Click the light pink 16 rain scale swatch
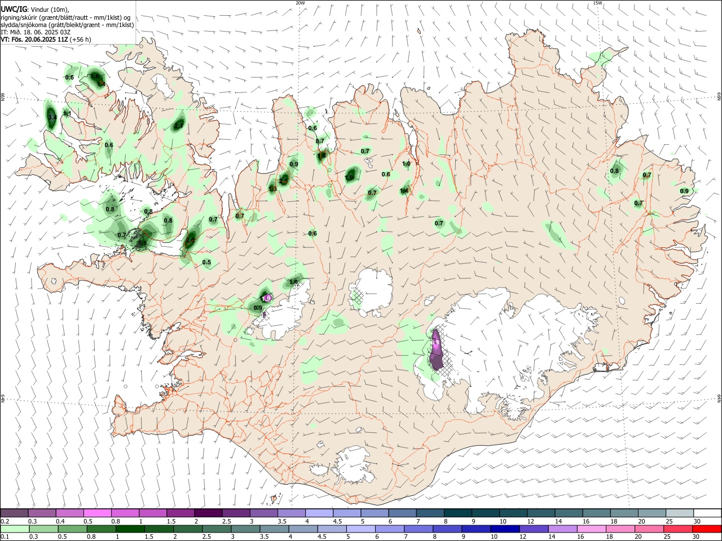The width and height of the screenshot is (722, 541). (591, 529)
